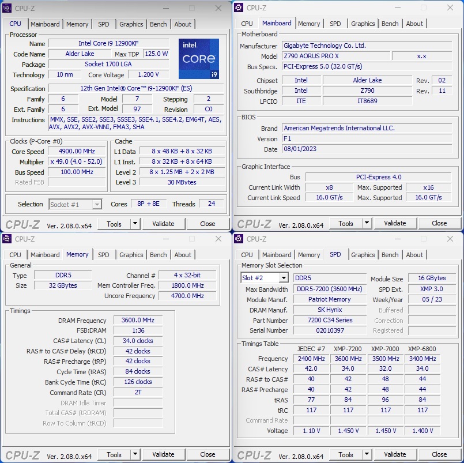
Task: Click the Intel Core i9 processor logo
Action: click(199, 59)
